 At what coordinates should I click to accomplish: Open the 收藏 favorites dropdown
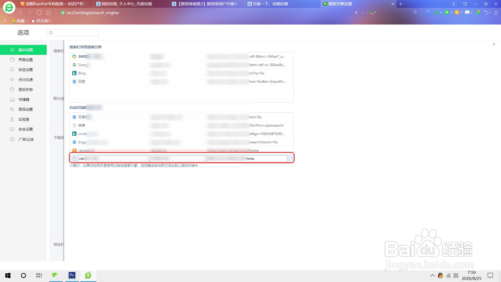[x=20, y=21]
